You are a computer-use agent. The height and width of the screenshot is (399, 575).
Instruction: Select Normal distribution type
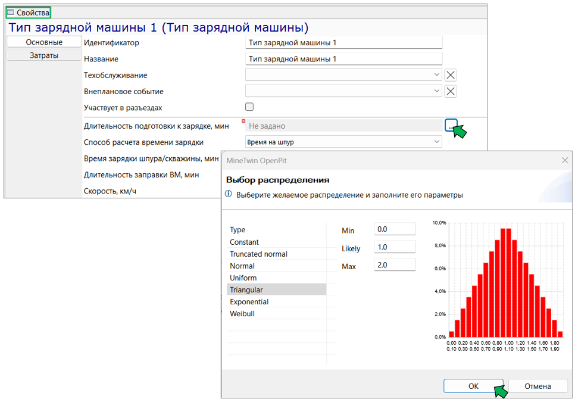pyautogui.click(x=277, y=266)
